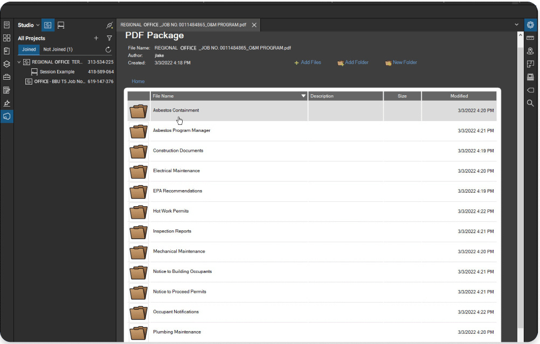The width and height of the screenshot is (540, 344).
Task: Click the New Folder link
Action: [x=401, y=62]
